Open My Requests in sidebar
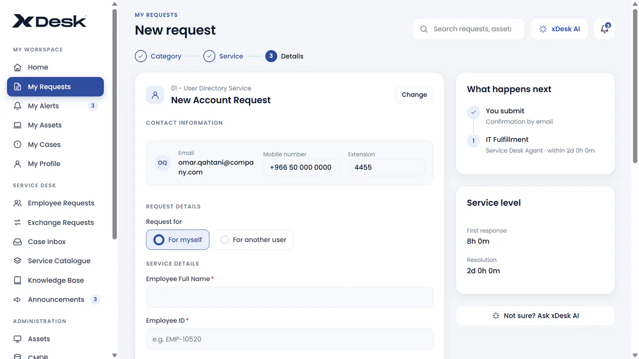 pos(56,87)
